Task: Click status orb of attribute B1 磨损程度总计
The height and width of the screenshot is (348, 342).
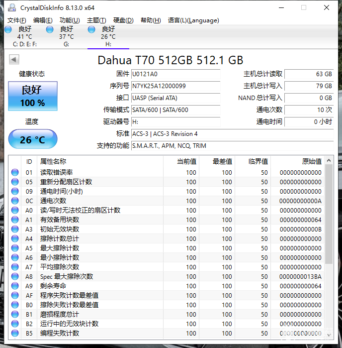Action: [15, 314]
